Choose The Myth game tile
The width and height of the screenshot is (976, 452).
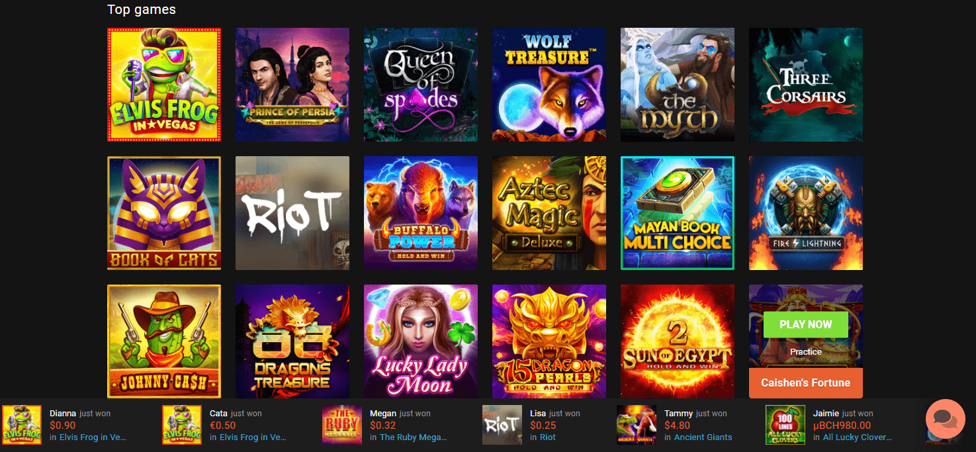pyautogui.click(x=678, y=85)
